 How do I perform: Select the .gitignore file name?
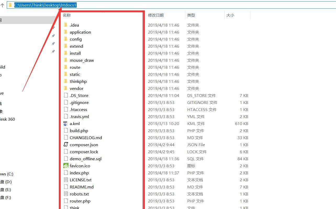[x=79, y=102]
